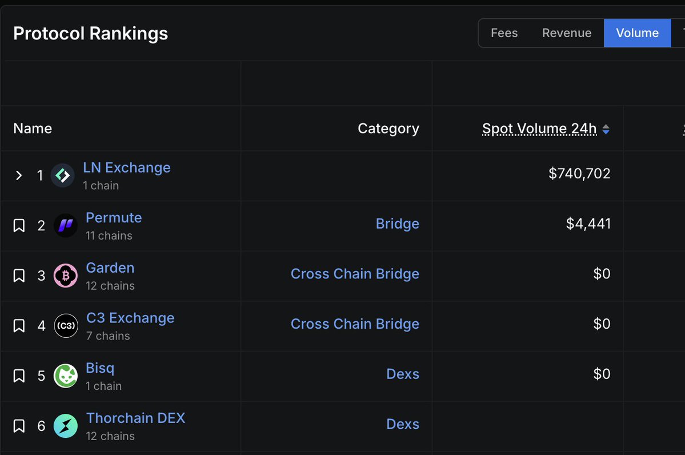This screenshot has height=455, width=685.
Task: Sort by Spot Volume 24h arrows
Action: (606, 129)
